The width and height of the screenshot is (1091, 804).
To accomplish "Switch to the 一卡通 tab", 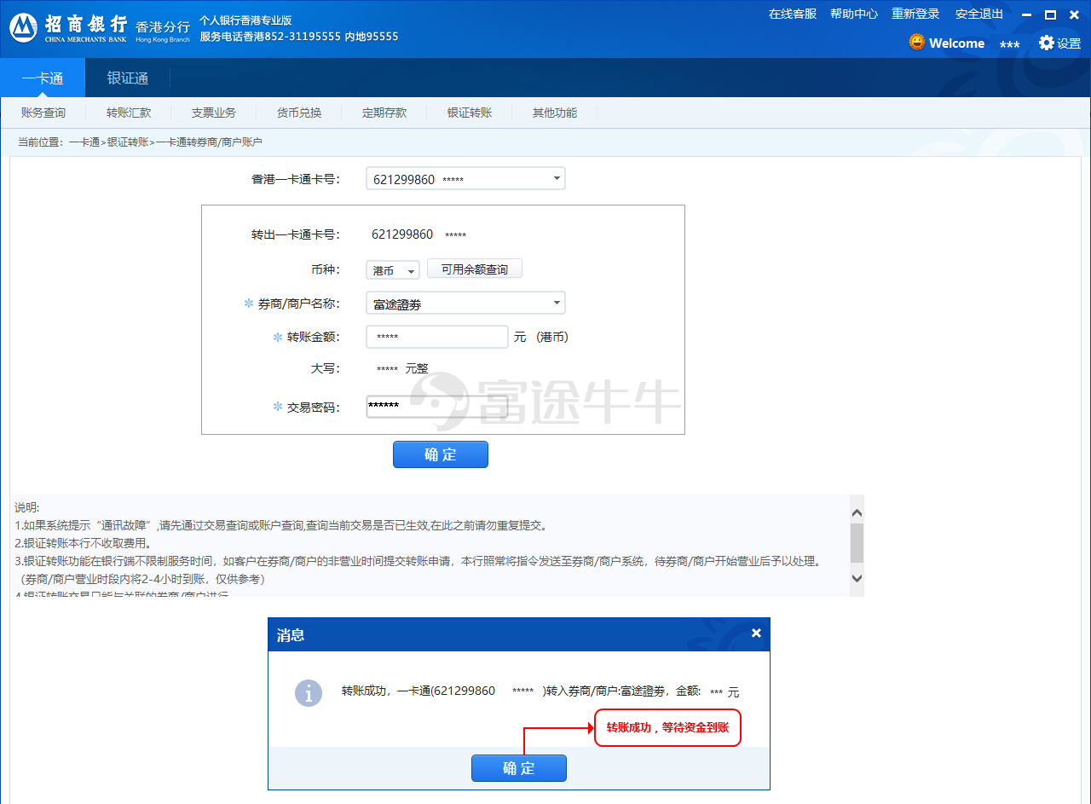I will (x=43, y=78).
